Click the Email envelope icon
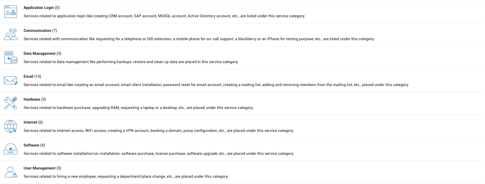 (x=11, y=80)
